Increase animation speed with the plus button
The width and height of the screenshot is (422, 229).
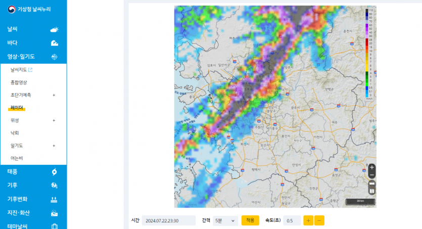point(308,220)
